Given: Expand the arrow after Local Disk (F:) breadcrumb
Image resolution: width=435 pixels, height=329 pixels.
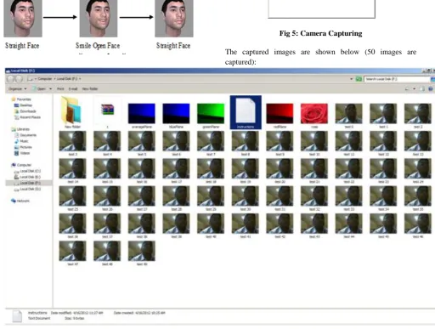Looking at the screenshot, I should [x=80, y=79].
